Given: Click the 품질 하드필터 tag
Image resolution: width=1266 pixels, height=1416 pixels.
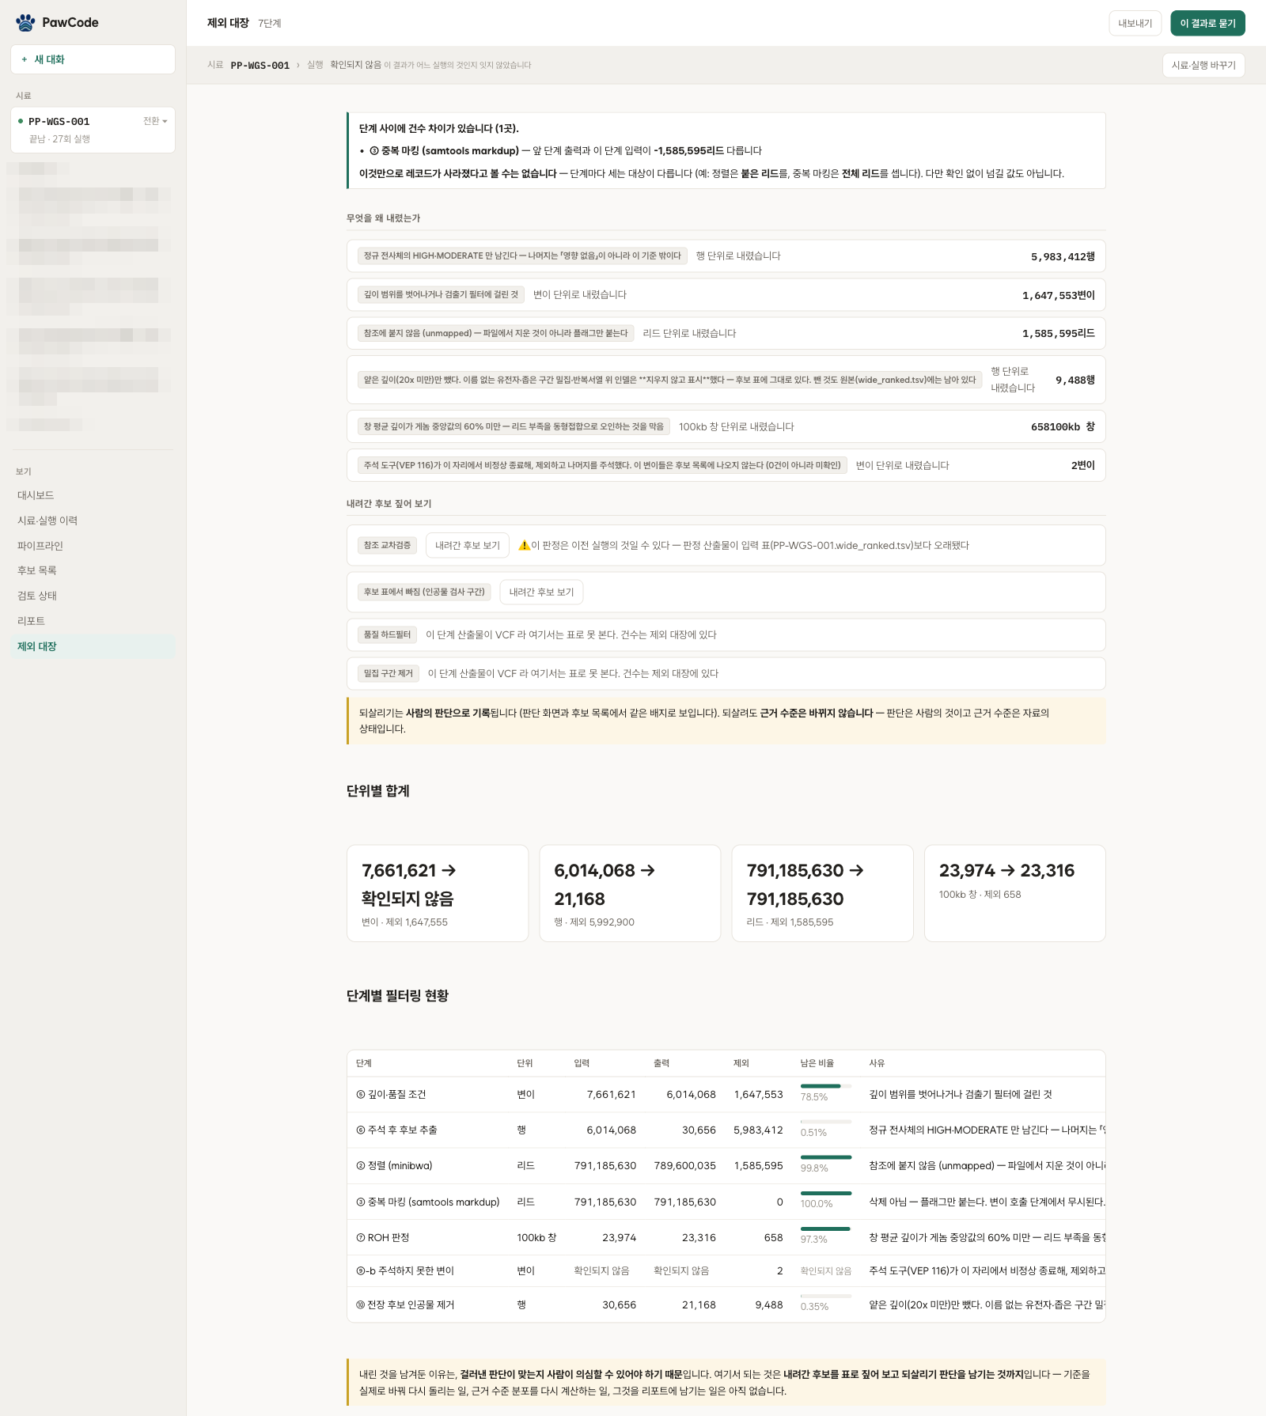Looking at the screenshot, I should pos(387,634).
